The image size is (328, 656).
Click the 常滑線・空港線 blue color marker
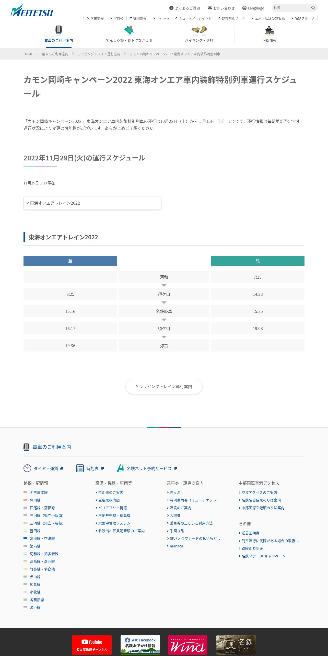point(25,538)
